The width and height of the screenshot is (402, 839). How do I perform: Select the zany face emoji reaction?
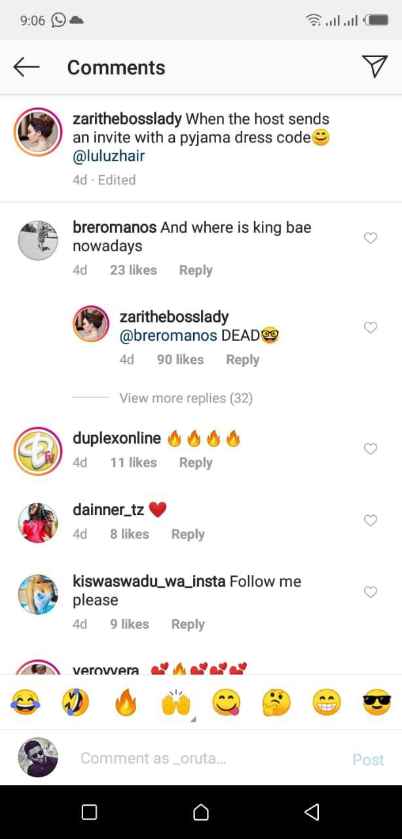coord(75,701)
